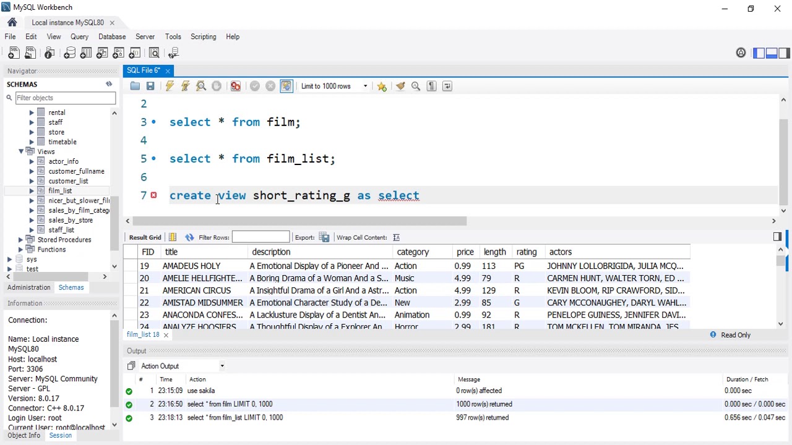Switch to the SQL File 6 tab
792x445 pixels.
144,70
